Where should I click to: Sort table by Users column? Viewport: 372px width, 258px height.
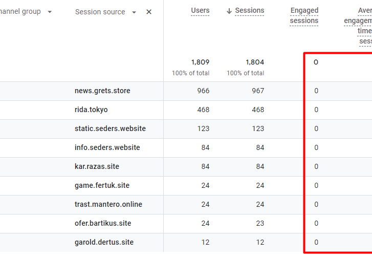coord(200,10)
